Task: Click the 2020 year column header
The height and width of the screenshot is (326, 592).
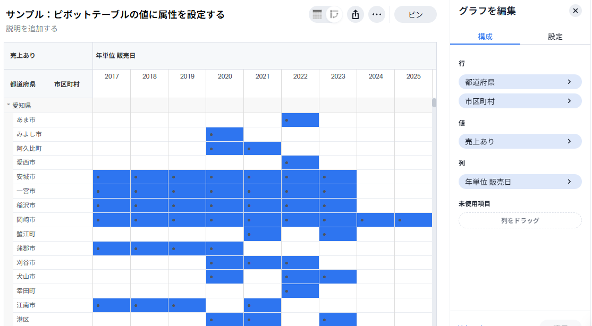Action: (x=225, y=76)
